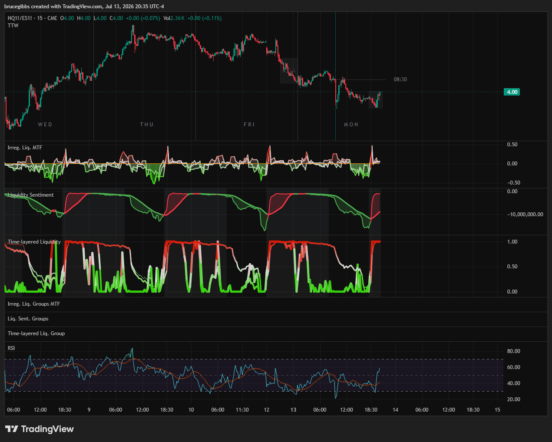Viewport: 552px width, 442px height.
Task: Click the 80.00 RSI scale value
Action: [x=514, y=351]
